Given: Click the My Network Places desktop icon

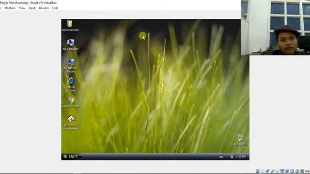Looking at the screenshot, I should coord(71,66).
